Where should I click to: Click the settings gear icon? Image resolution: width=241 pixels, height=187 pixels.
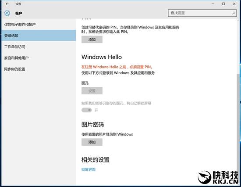[7, 13]
